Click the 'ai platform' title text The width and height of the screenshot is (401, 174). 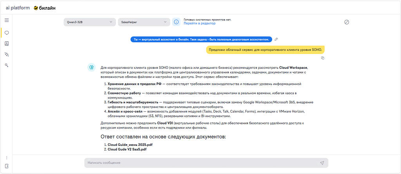coord(18,8)
